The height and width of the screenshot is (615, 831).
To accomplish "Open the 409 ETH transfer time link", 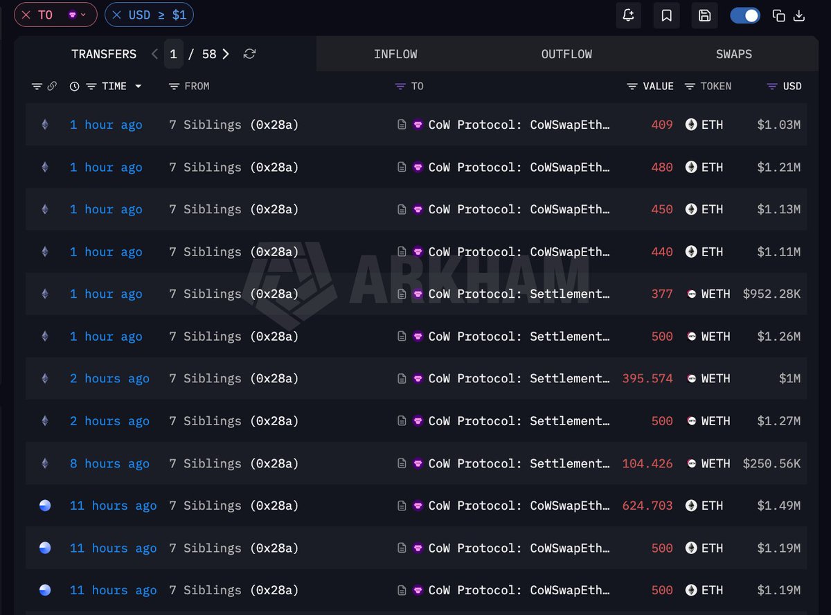I will (x=106, y=125).
